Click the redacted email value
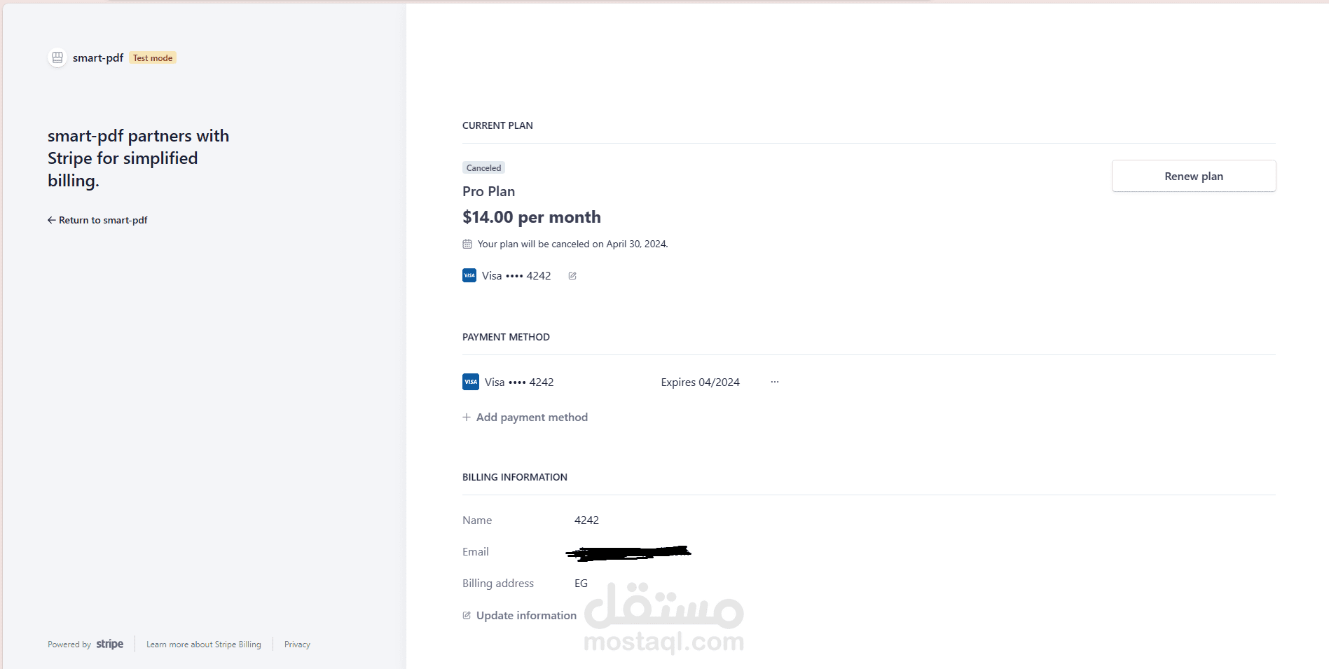 point(628,553)
